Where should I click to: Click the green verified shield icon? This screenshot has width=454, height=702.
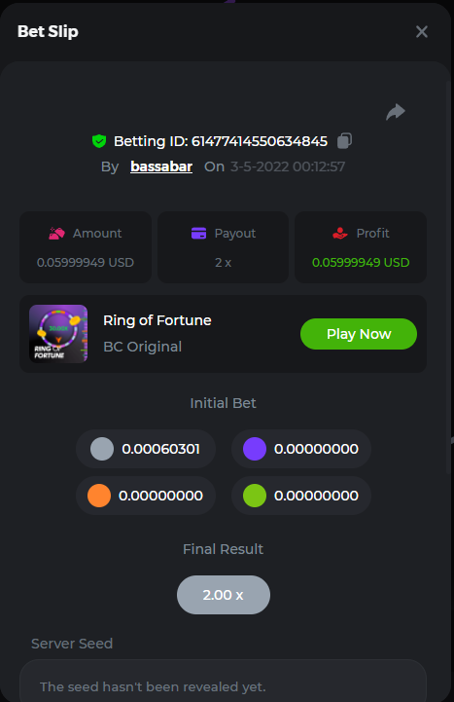click(x=99, y=141)
